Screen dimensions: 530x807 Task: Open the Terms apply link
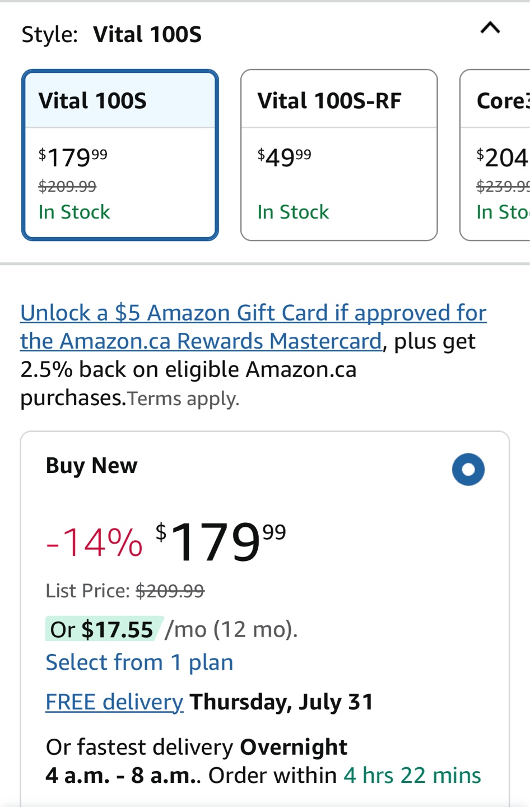coord(183,399)
